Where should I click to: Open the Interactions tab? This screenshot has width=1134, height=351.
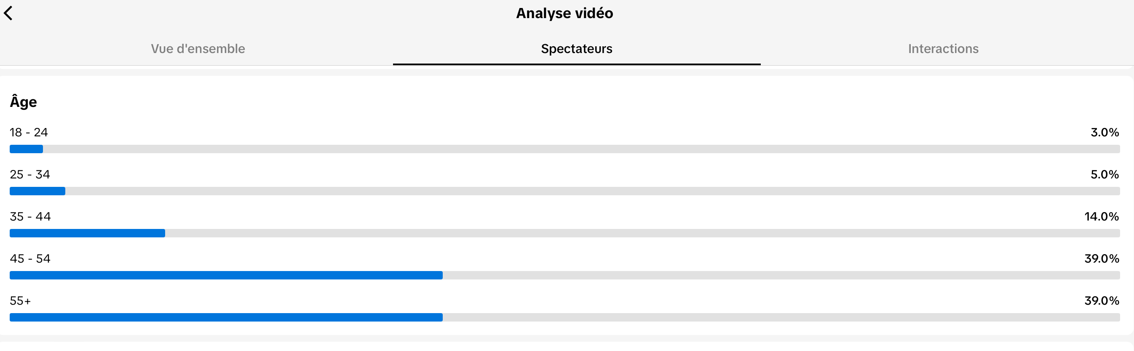click(943, 49)
